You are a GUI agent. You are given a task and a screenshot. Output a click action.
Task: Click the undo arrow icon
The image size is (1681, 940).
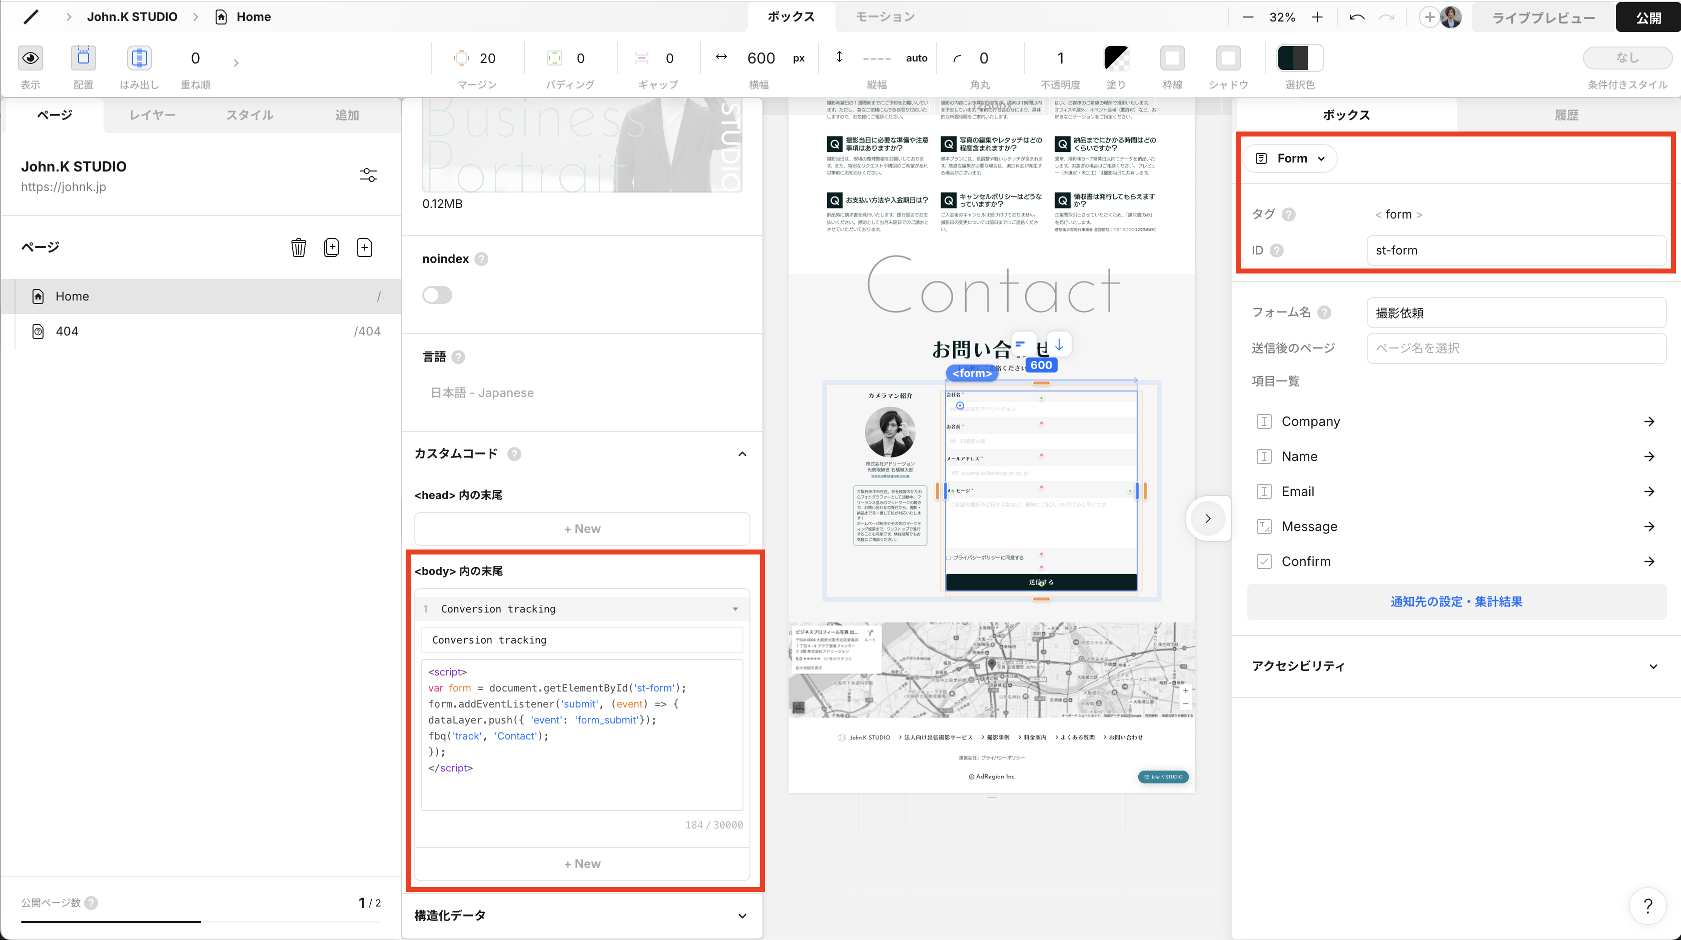click(1357, 17)
